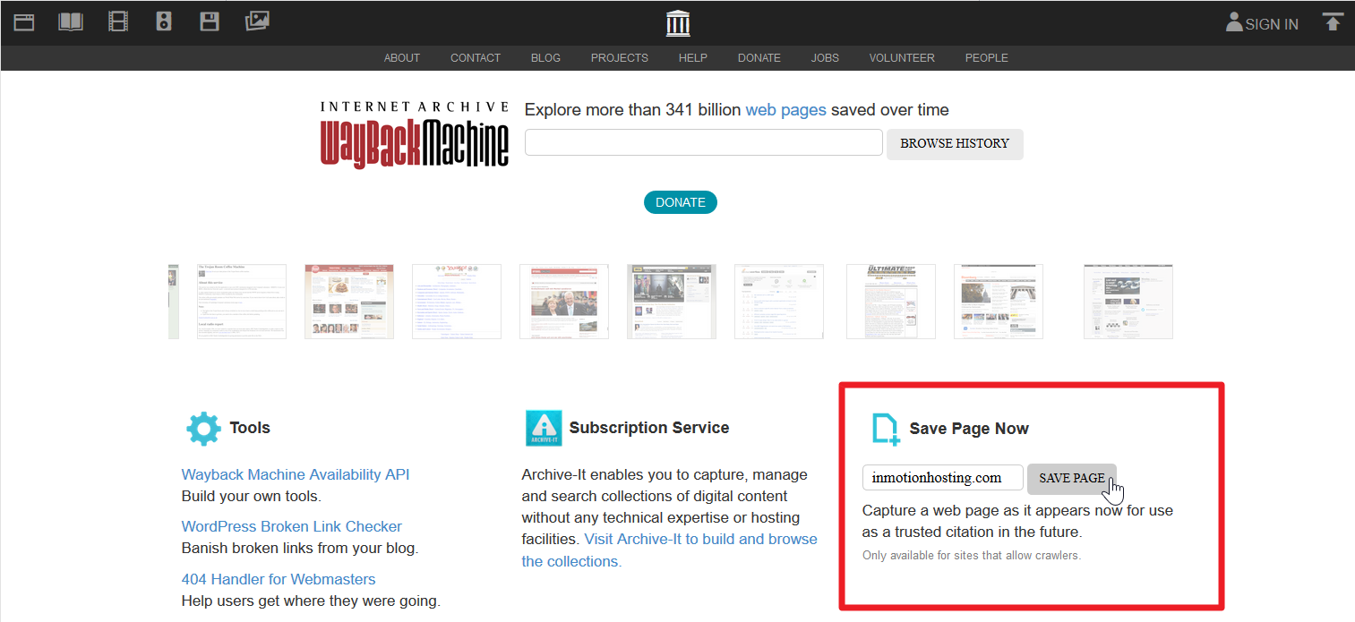Viewport: 1355px width, 622px height.
Task: Open the CONTACT menu item
Action: click(x=476, y=58)
